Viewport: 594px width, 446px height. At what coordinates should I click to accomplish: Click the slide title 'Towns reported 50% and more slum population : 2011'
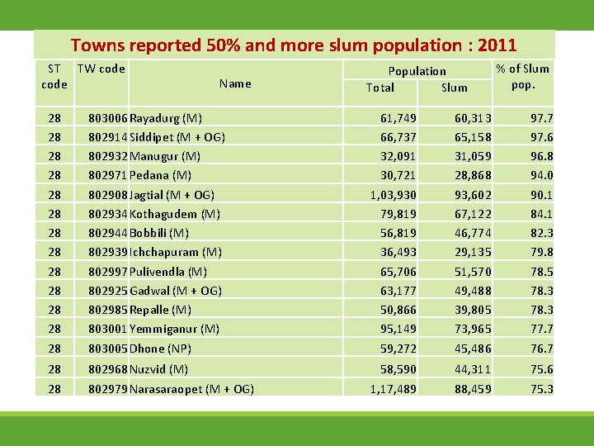coord(294,45)
